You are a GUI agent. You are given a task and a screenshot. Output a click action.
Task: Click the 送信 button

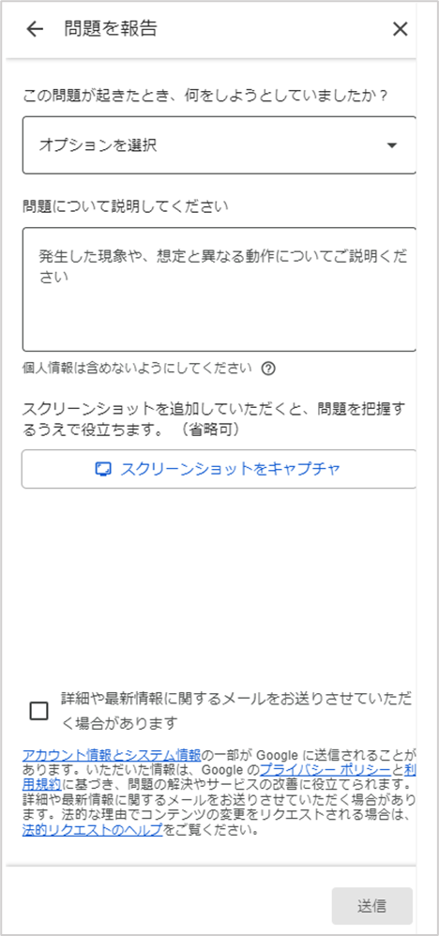coord(372,906)
